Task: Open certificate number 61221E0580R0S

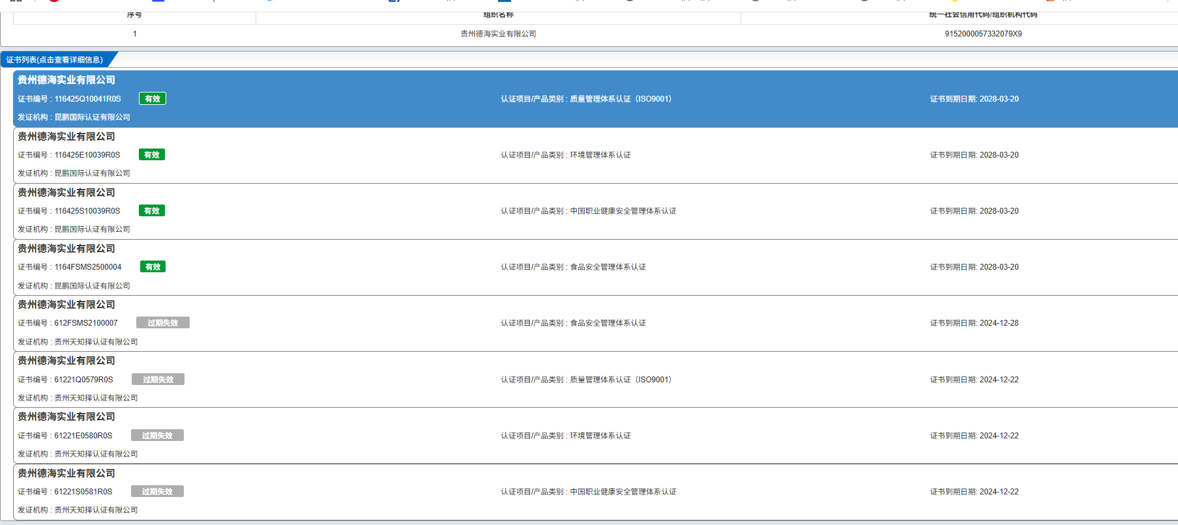Action: point(83,436)
